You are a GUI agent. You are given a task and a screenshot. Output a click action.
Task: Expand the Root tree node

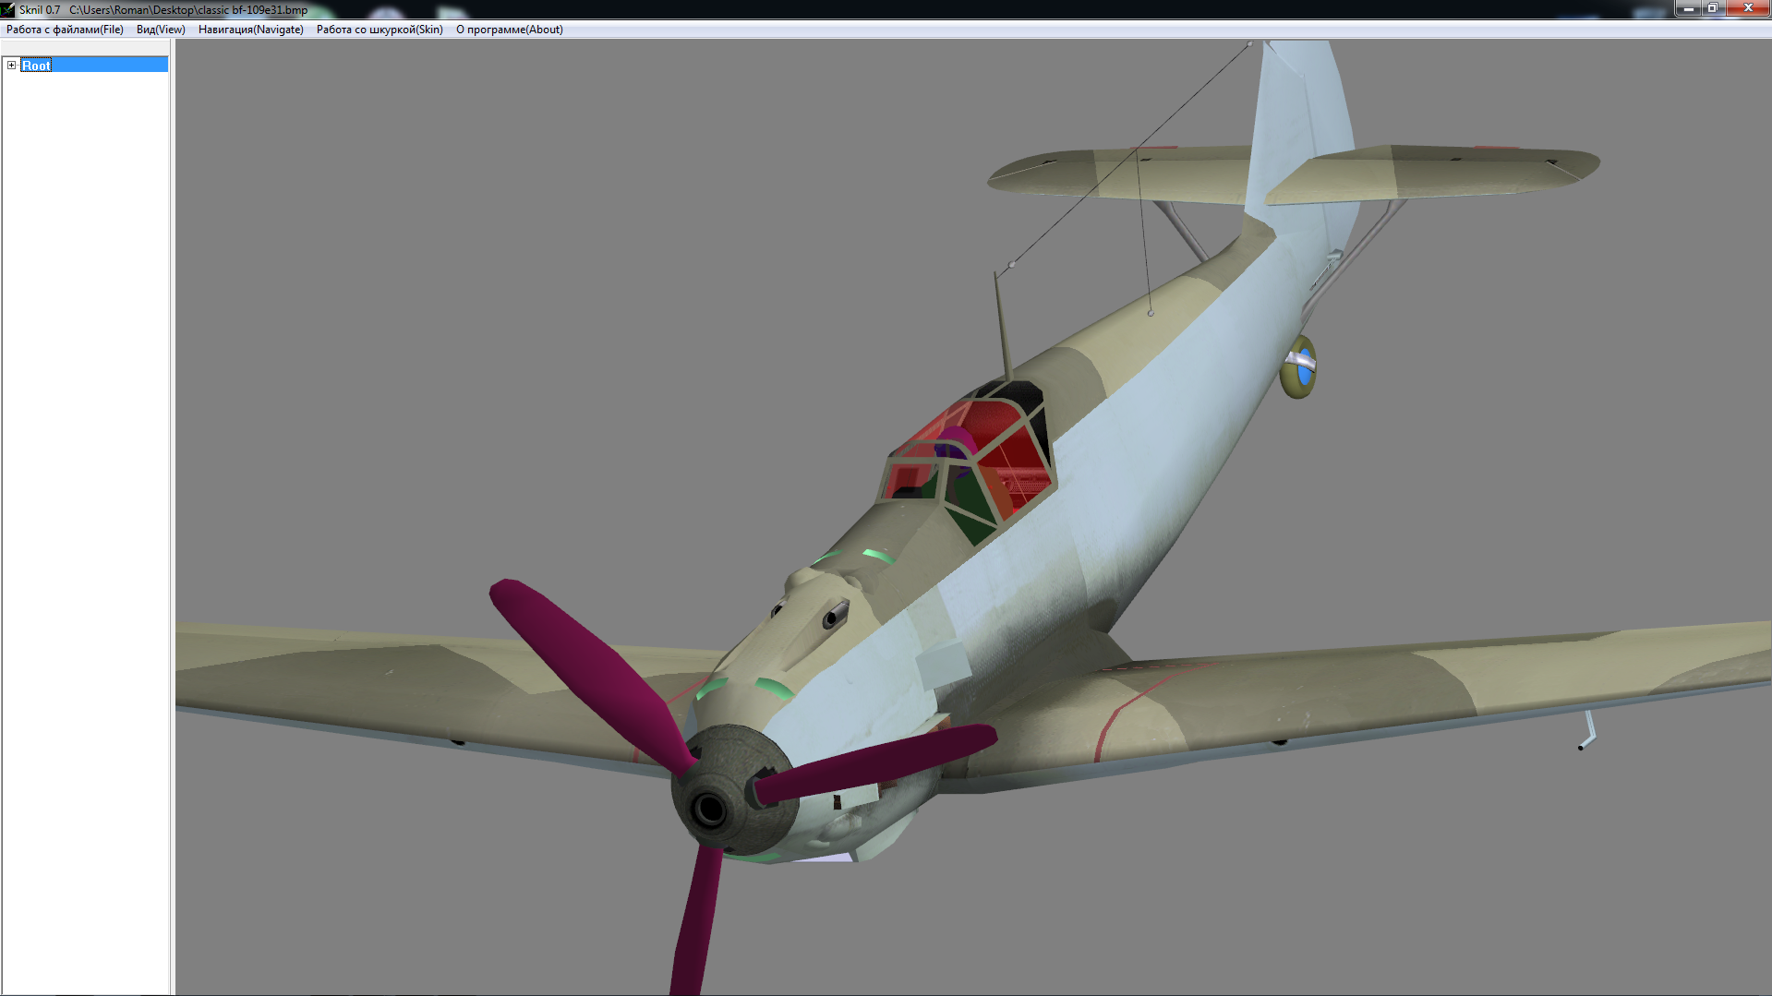tap(11, 65)
